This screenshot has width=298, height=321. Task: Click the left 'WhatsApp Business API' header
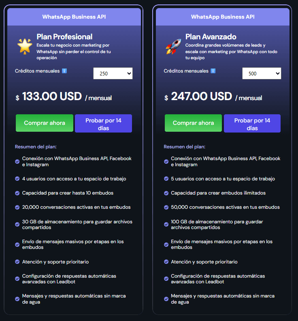[74, 17]
